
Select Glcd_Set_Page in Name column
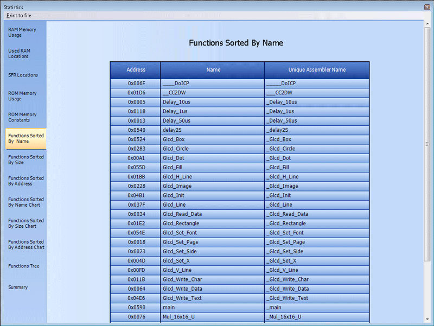point(213,242)
